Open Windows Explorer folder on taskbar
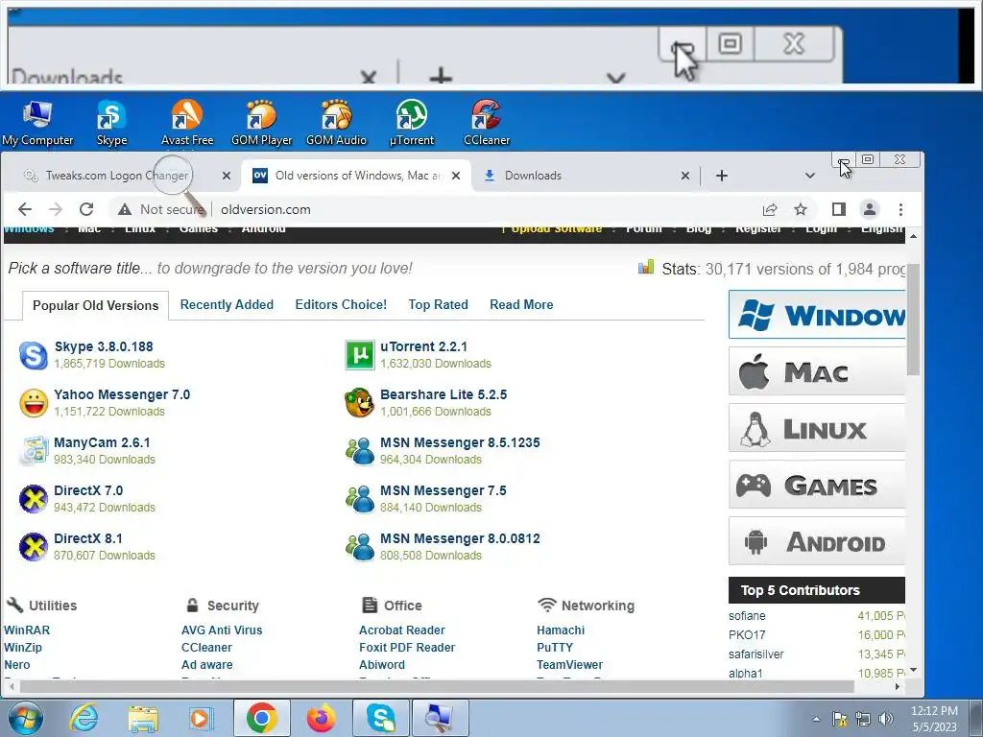 (x=144, y=718)
